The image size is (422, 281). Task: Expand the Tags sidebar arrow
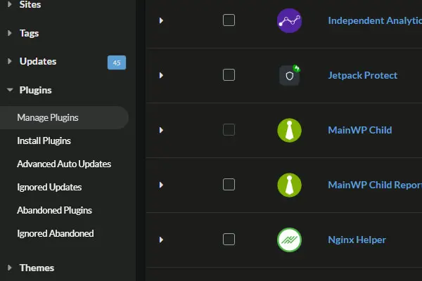(10, 33)
